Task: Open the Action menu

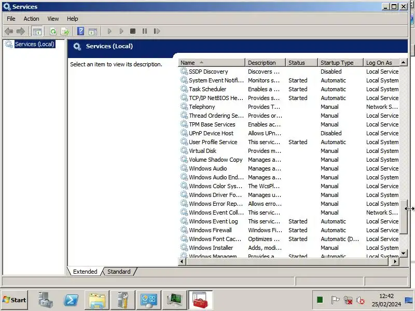Action: click(31, 19)
